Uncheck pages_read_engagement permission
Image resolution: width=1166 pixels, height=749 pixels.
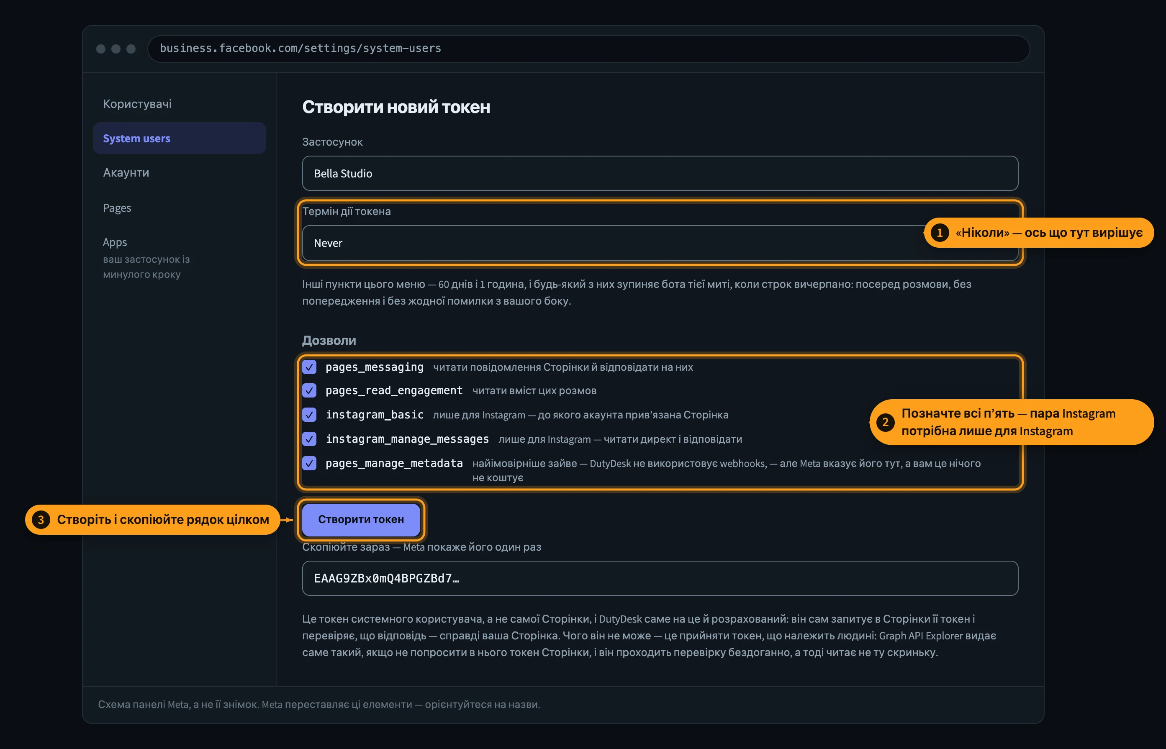click(309, 390)
